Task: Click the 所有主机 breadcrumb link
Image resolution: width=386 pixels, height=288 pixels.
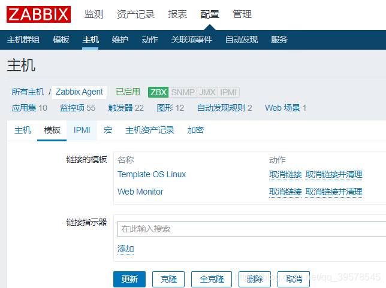Action: (28, 92)
